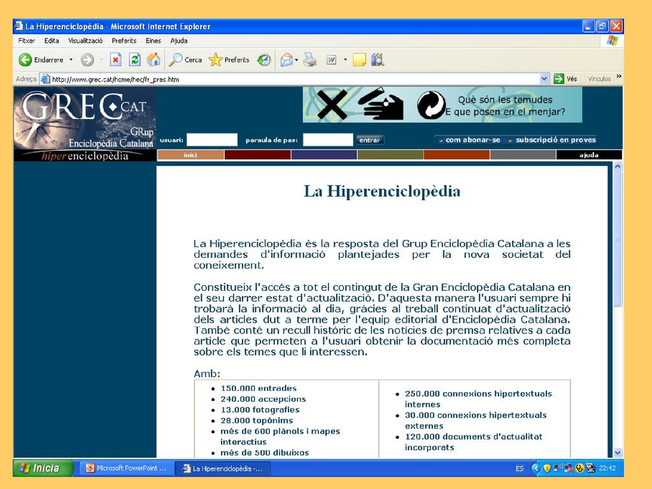This screenshot has height=489, width=652.
Task: Click the gray navigation color tab
Action: (523, 155)
